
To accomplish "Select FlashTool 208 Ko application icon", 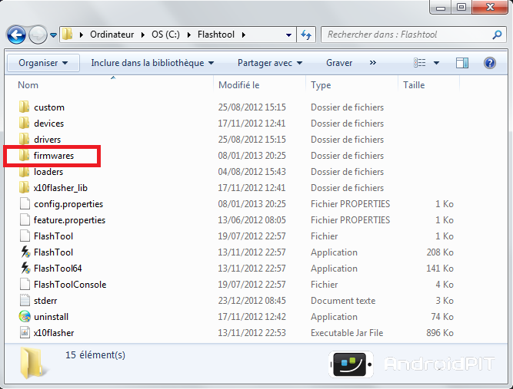I will coord(25,252).
